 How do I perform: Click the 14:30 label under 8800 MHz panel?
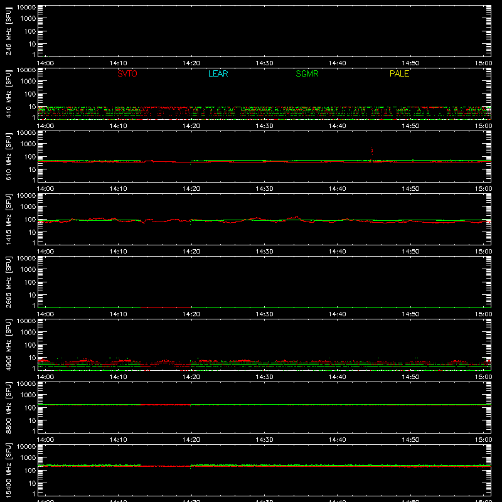264,440
